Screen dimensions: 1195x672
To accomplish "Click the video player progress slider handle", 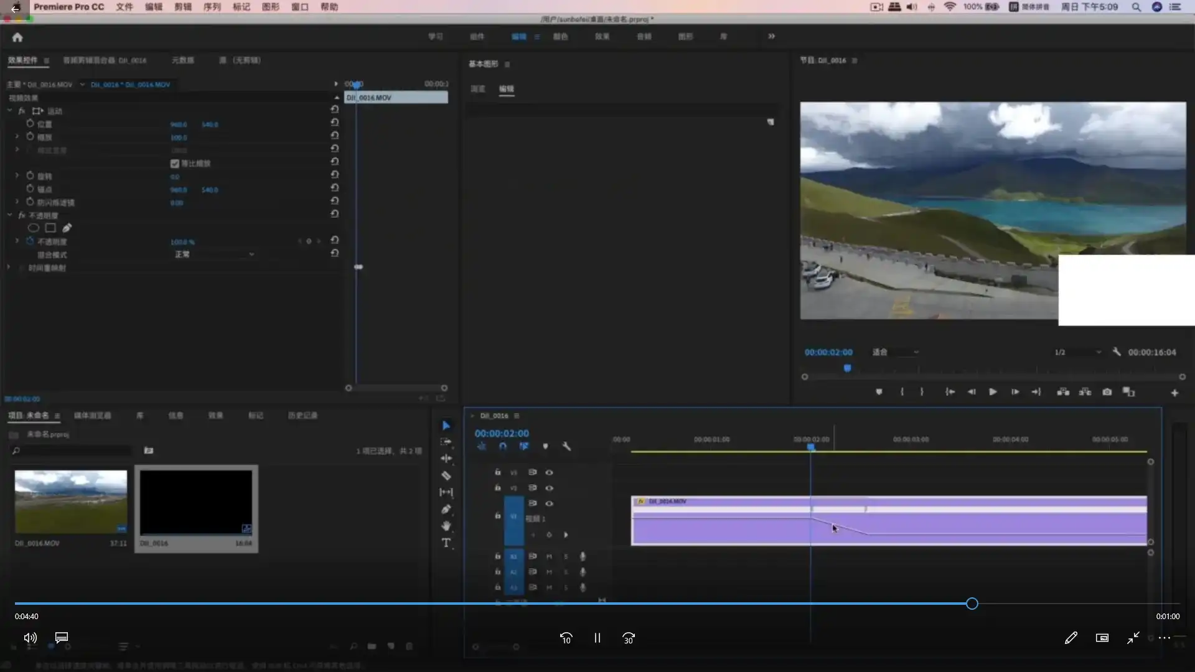I will [972, 604].
